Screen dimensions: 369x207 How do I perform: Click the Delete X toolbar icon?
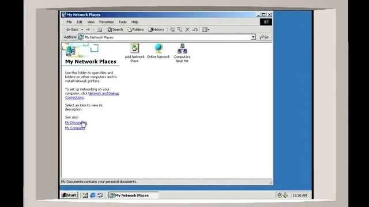[187, 29]
